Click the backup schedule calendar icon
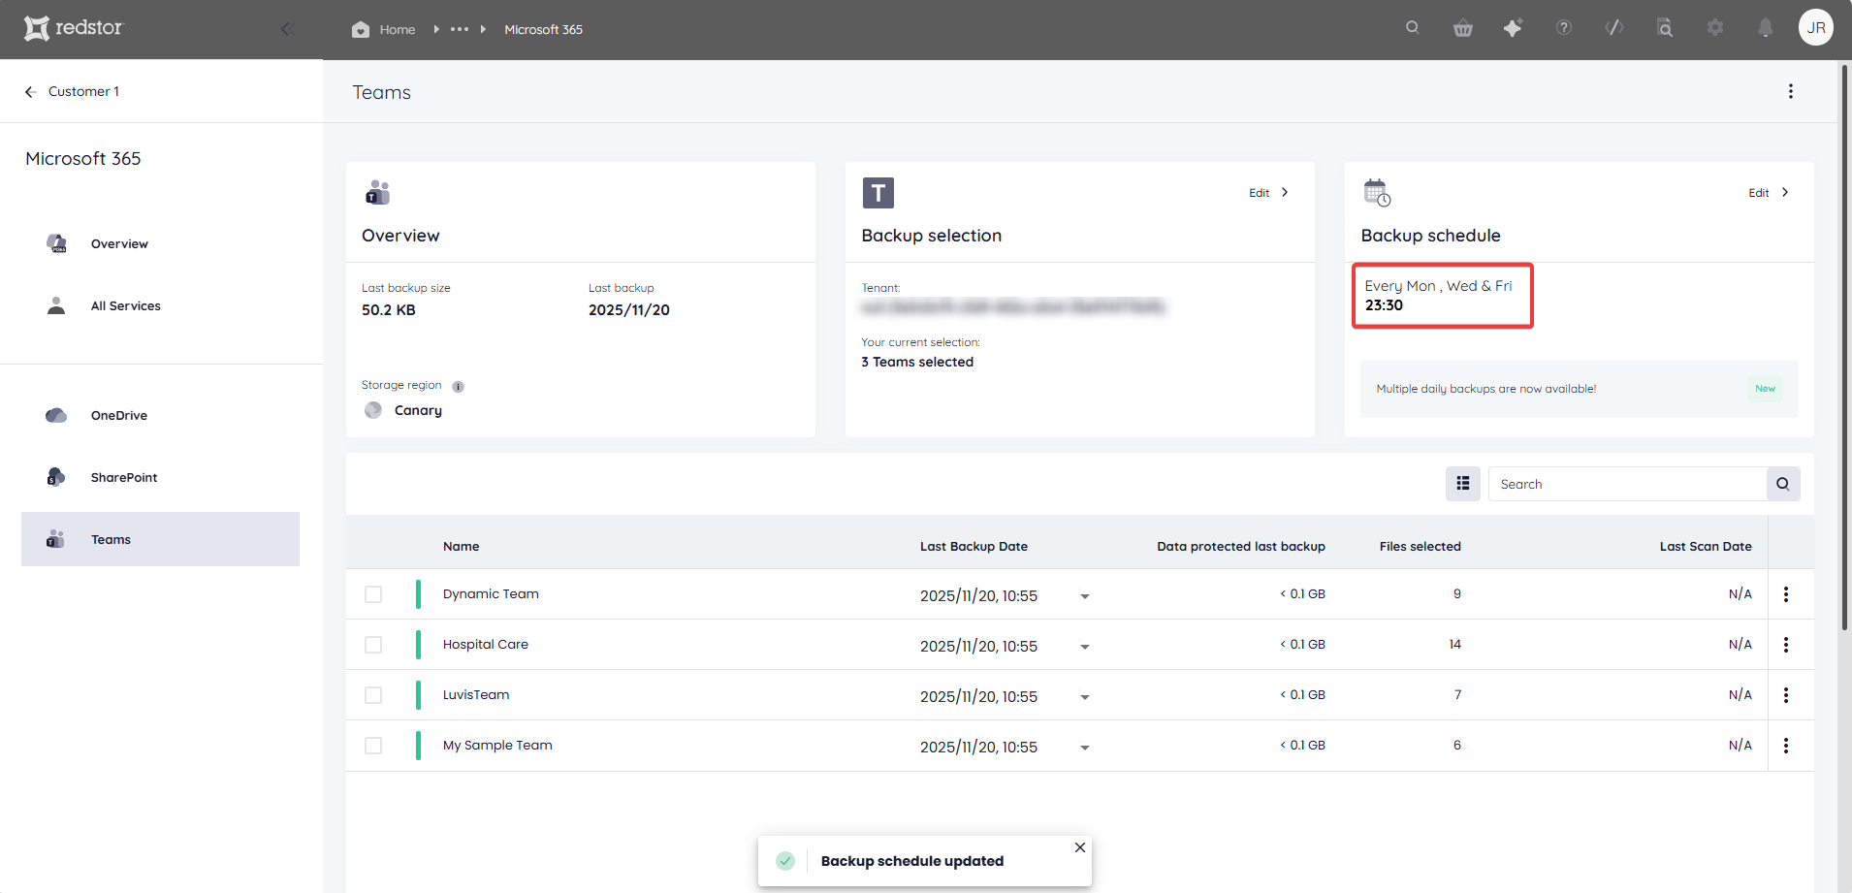 point(1377,192)
